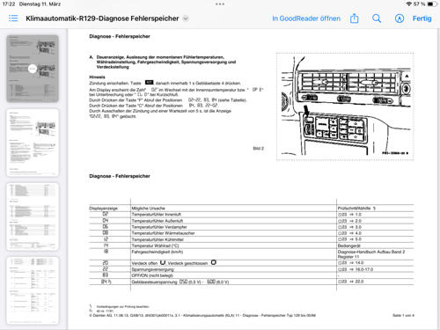This screenshot has width=440, height=330.
Task: Tap the Wi-Fi status icon
Action: [409, 4]
